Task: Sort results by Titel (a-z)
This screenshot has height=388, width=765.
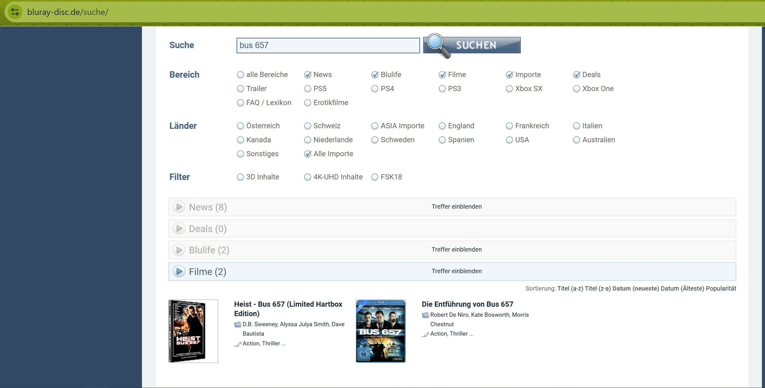Action: pyautogui.click(x=570, y=289)
